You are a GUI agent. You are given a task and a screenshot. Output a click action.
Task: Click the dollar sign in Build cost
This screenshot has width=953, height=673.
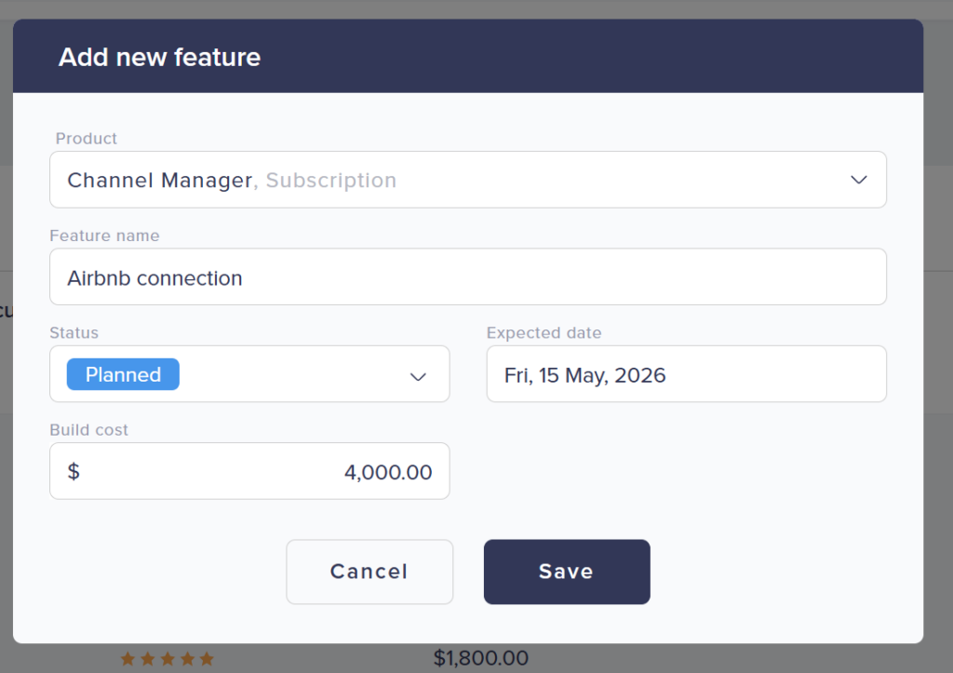coord(74,472)
